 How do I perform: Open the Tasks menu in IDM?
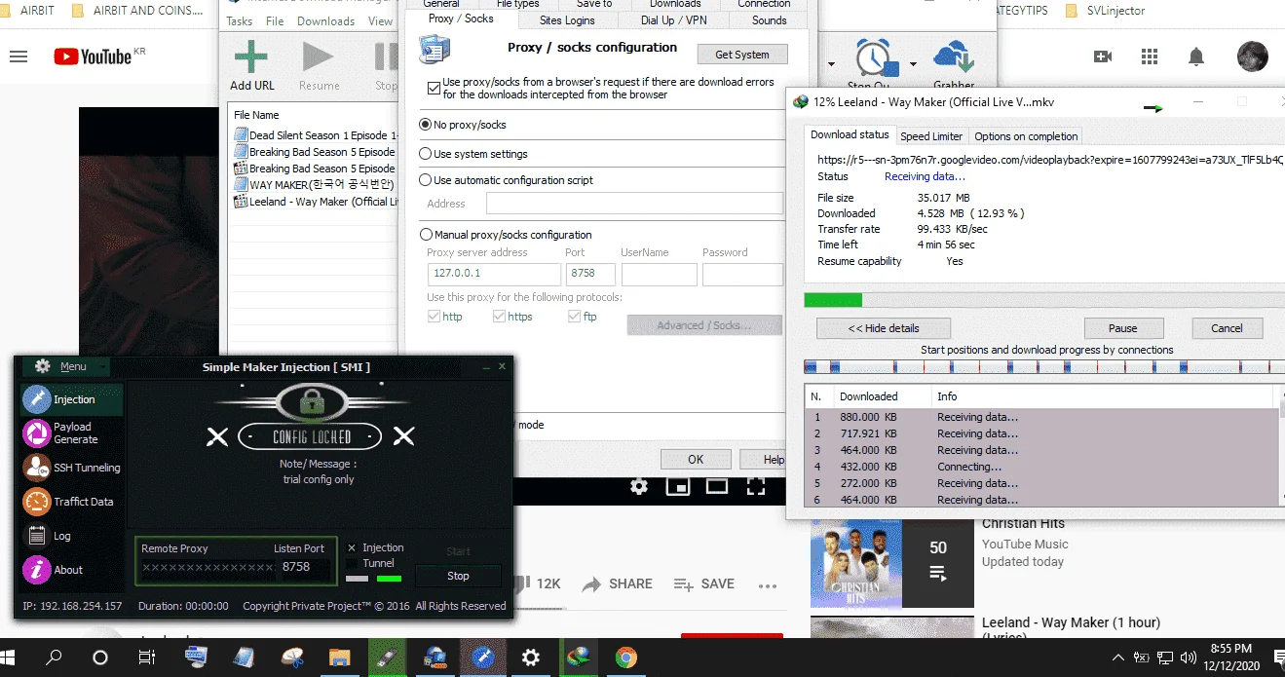239,20
